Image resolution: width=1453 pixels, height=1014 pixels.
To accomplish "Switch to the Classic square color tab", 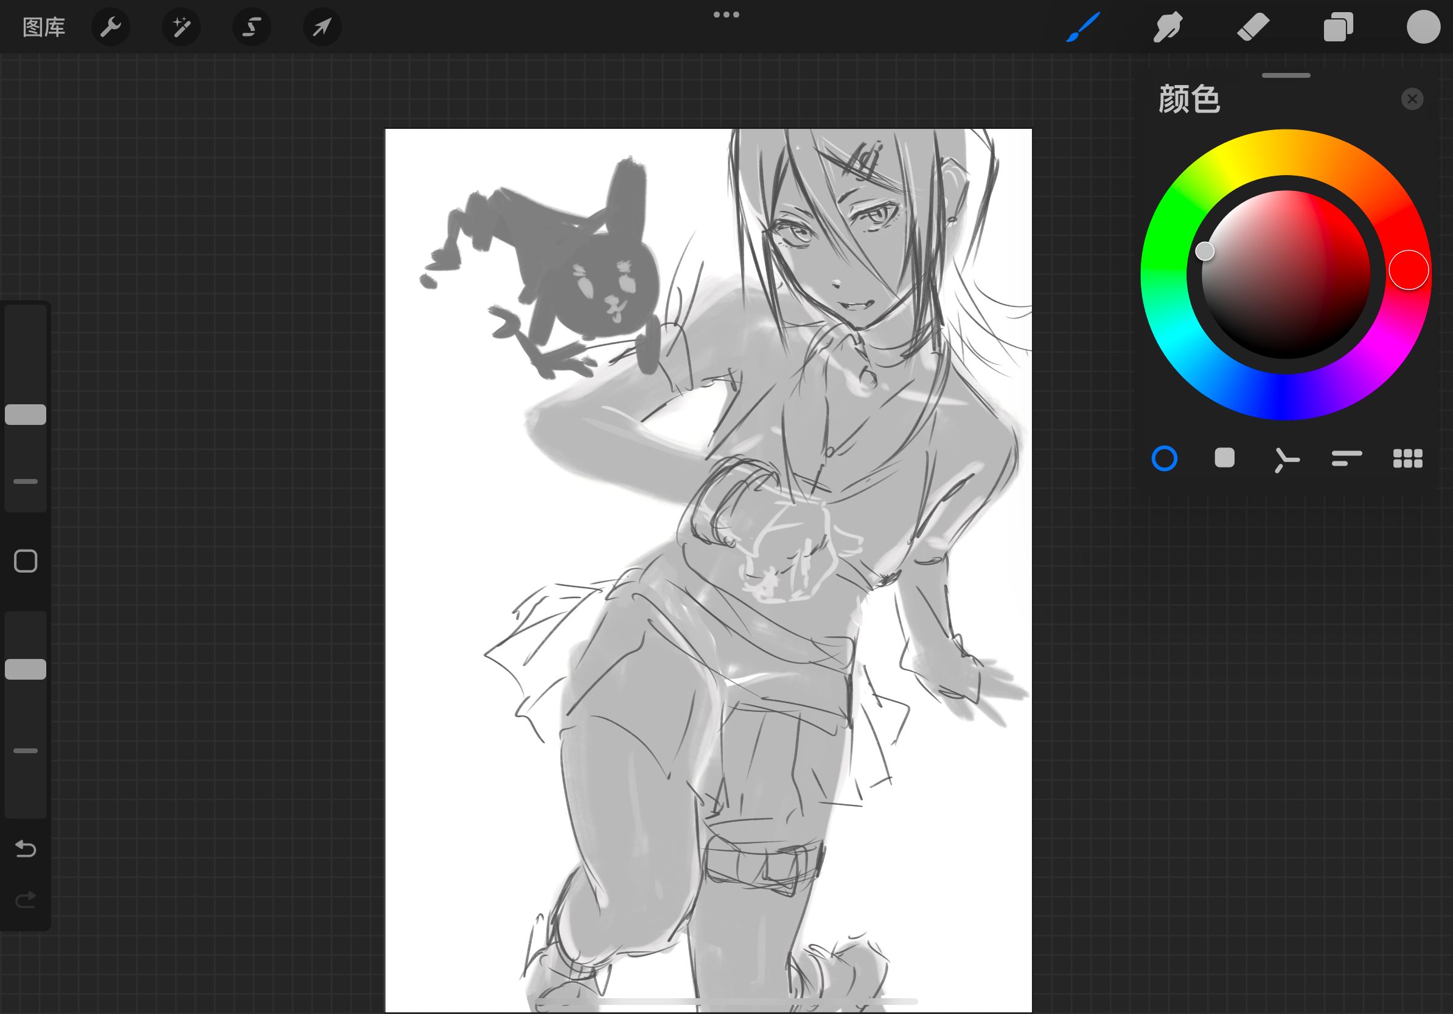I will click(x=1225, y=458).
